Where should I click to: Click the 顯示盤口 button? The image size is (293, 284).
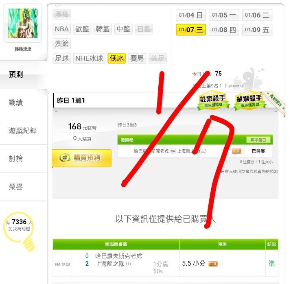pos(258,140)
